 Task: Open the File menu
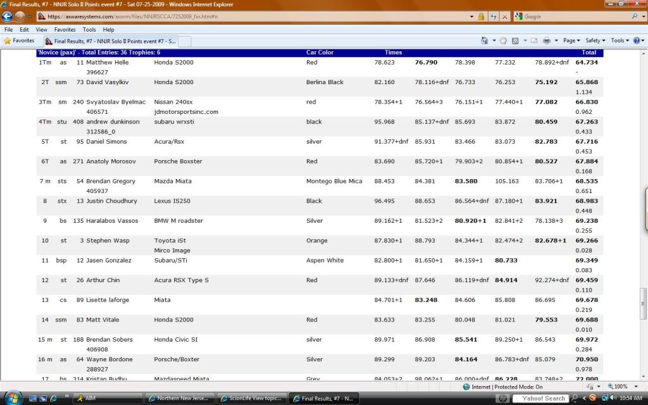tap(8, 30)
